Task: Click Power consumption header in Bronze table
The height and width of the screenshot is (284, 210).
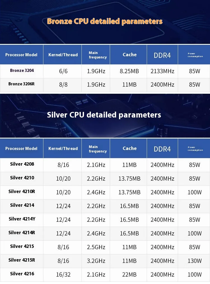Action: 195,55
